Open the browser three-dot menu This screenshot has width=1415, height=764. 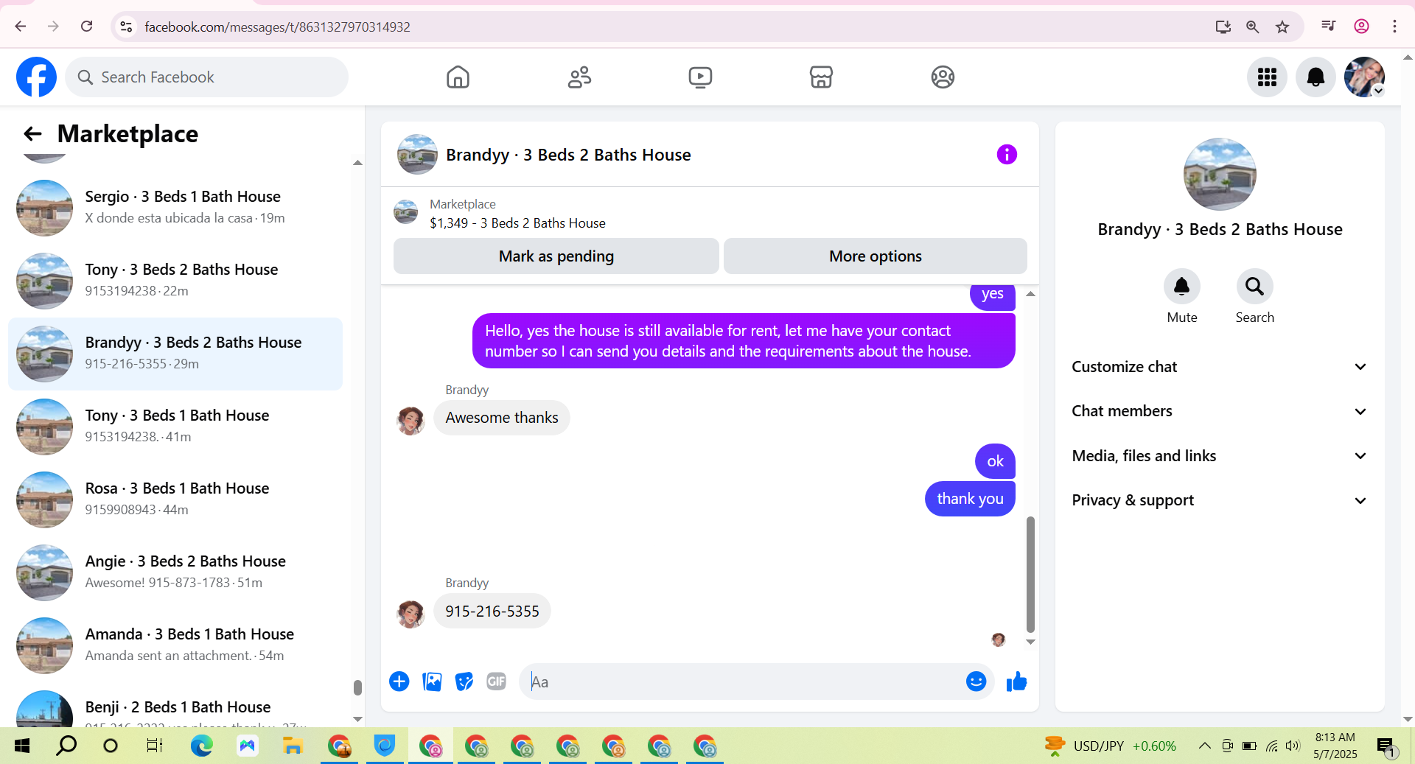[x=1394, y=27]
